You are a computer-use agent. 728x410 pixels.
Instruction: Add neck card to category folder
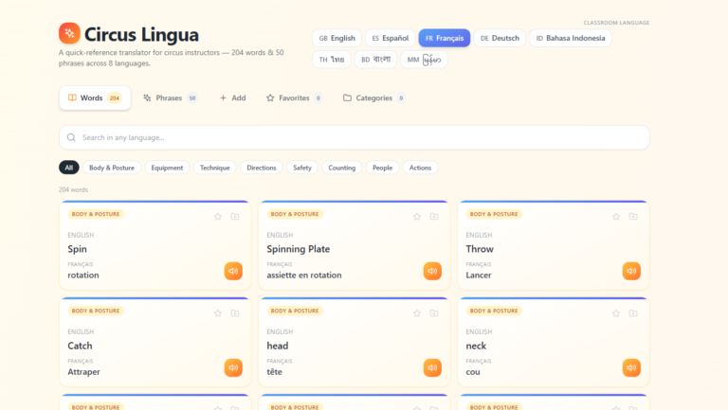click(633, 313)
